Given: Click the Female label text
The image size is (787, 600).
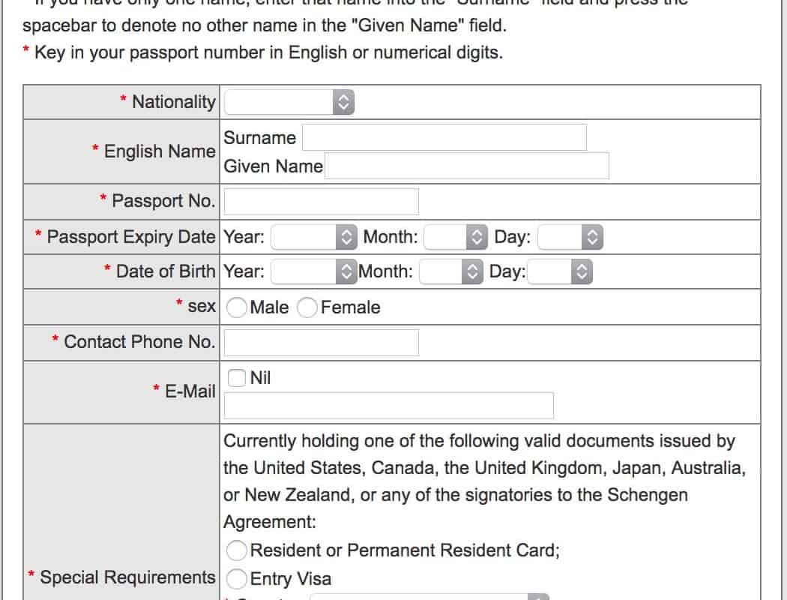Looking at the screenshot, I should (350, 307).
